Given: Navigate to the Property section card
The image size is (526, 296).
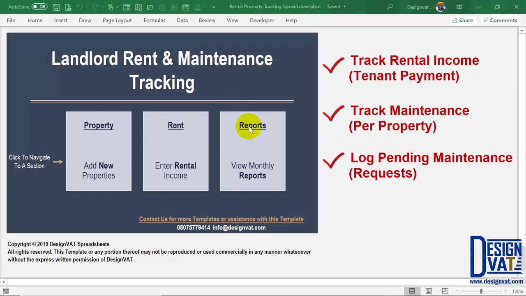Looking at the screenshot, I should tap(99, 151).
